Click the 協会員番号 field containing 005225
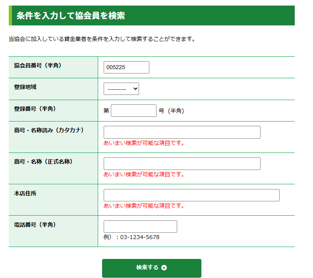313x278 pixels. coord(126,68)
